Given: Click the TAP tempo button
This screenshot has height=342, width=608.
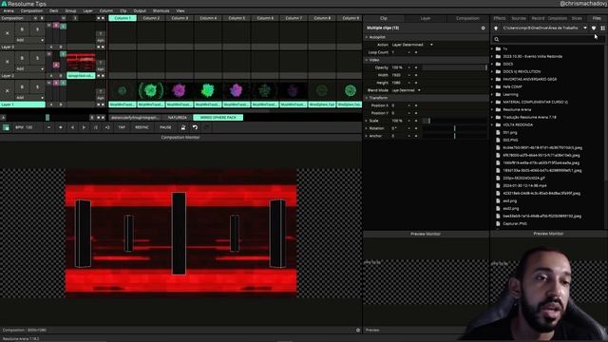Looking at the screenshot, I should pos(122,127).
